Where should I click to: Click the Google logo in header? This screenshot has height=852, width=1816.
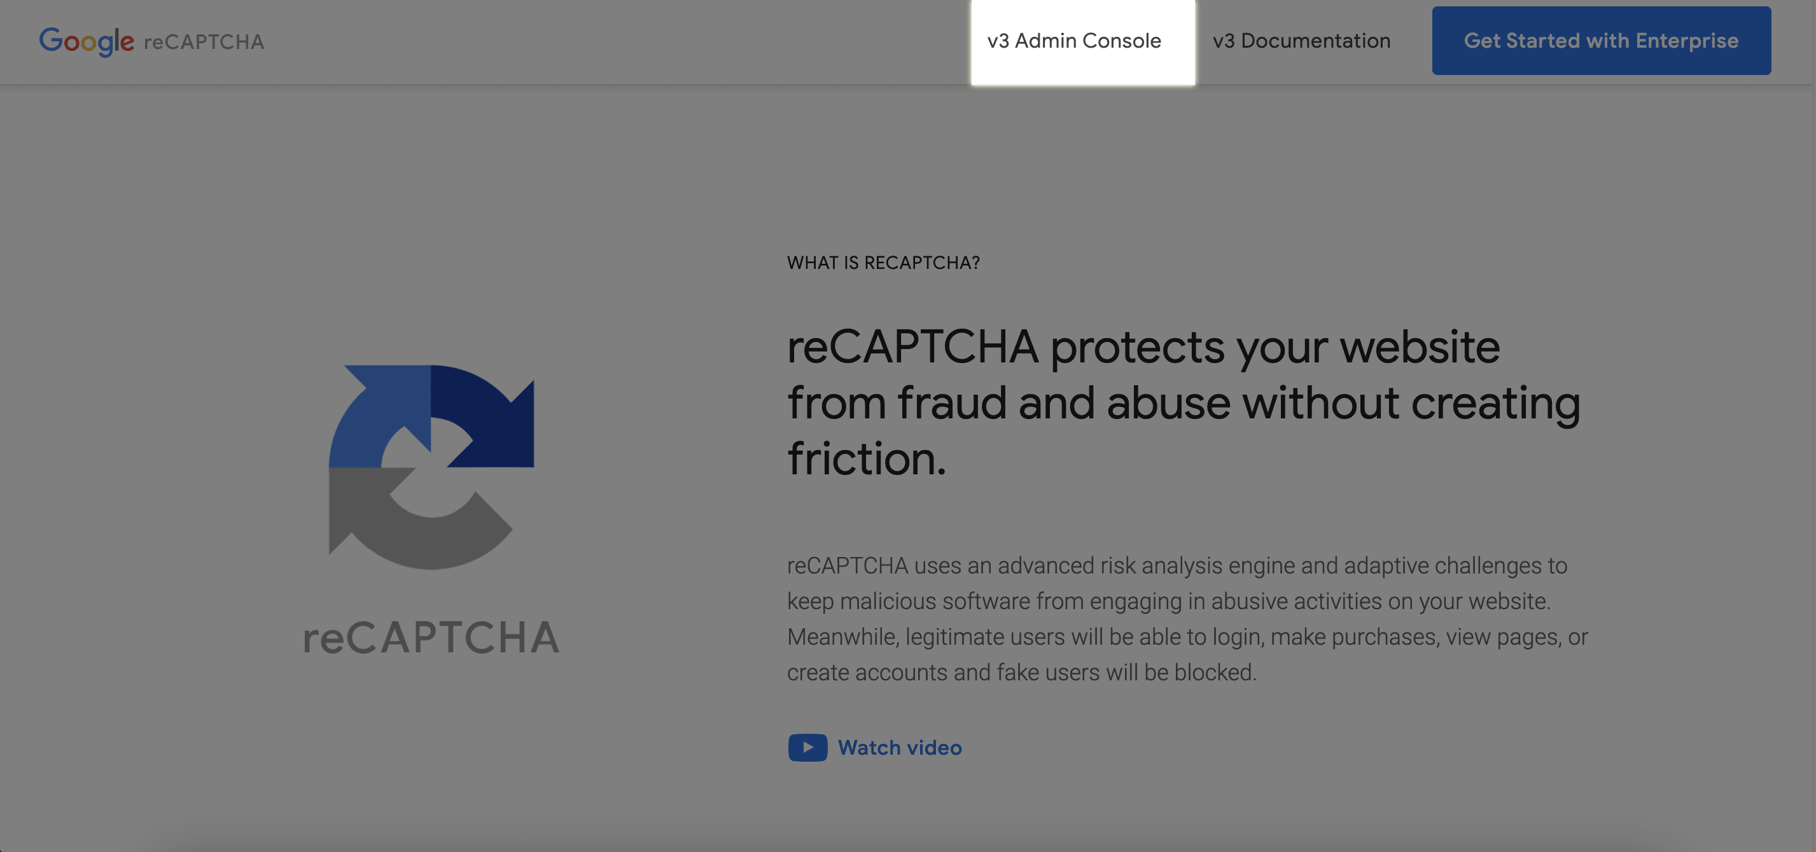click(86, 41)
